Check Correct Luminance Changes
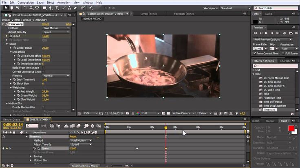300x168 pixels. (x=43, y=71)
